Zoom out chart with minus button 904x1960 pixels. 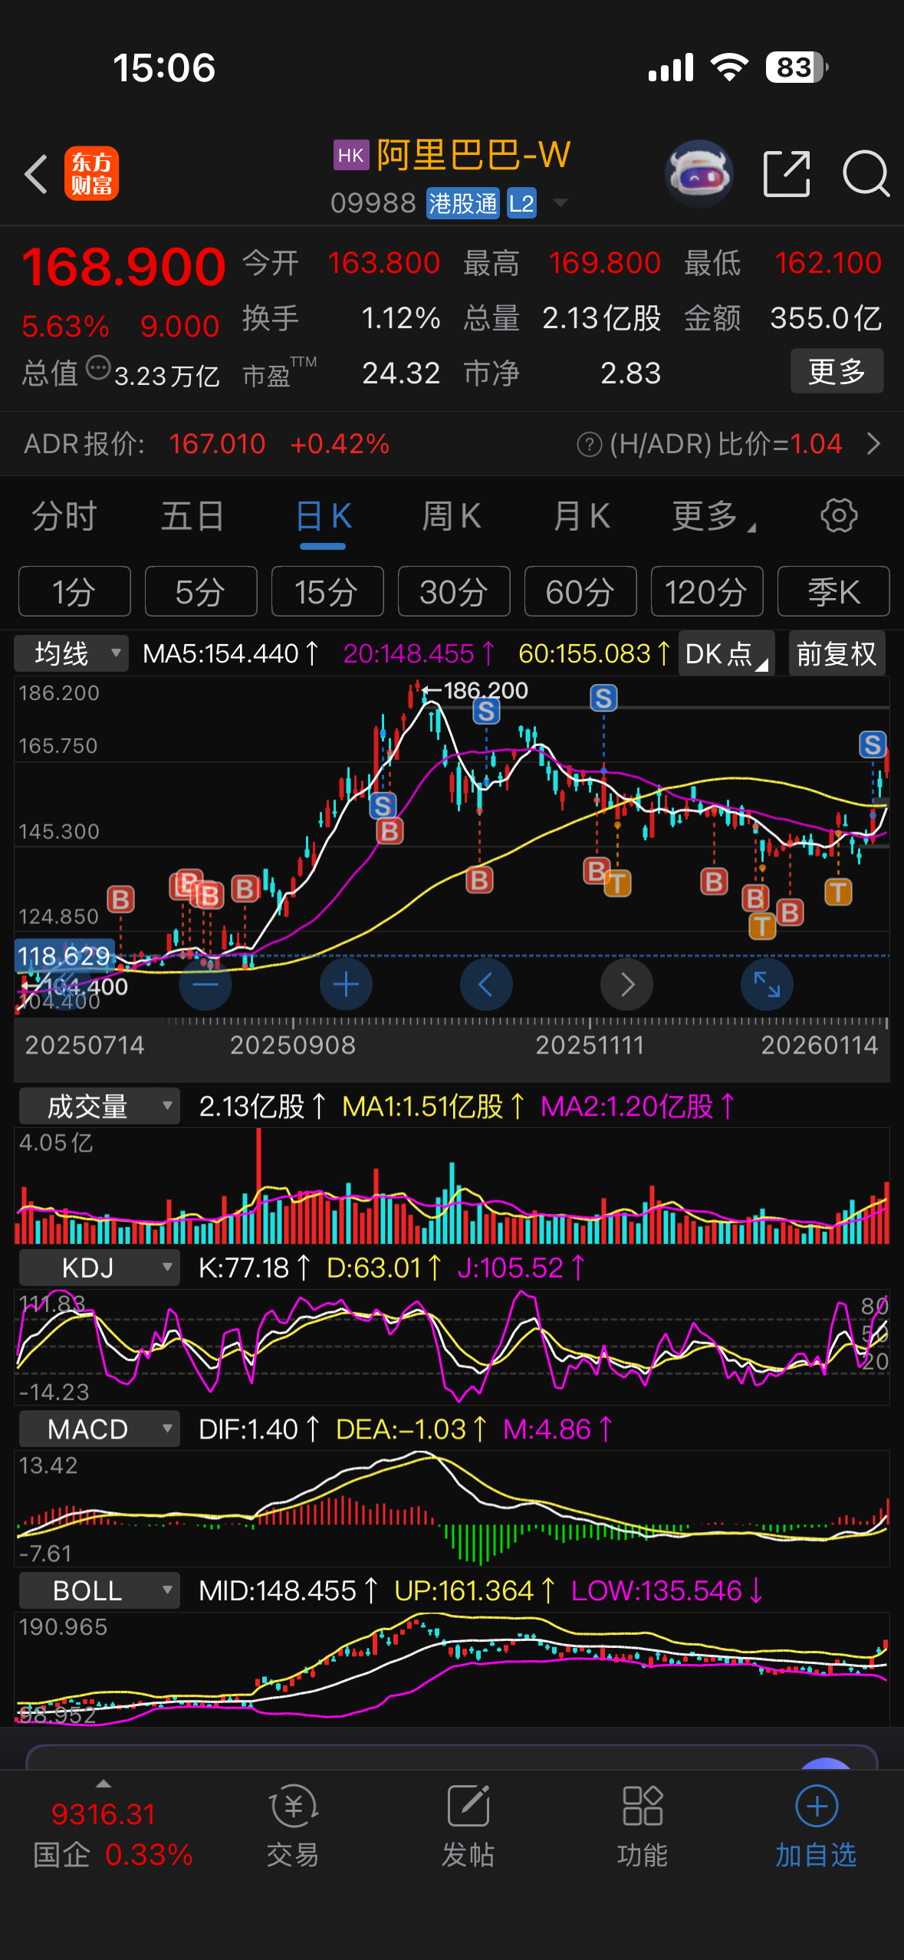(x=205, y=984)
